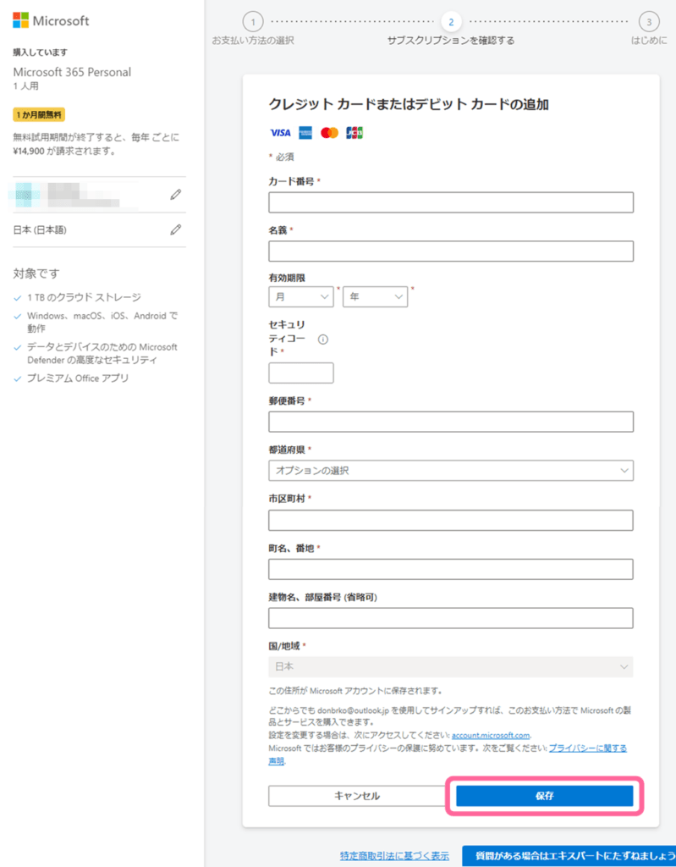This screenshot has height=867, width=676.
Task: Click the American Express card icon
Action: 305,133
